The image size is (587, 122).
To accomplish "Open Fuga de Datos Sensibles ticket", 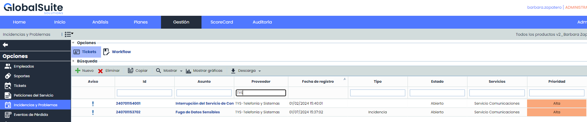I will point(198,112).
